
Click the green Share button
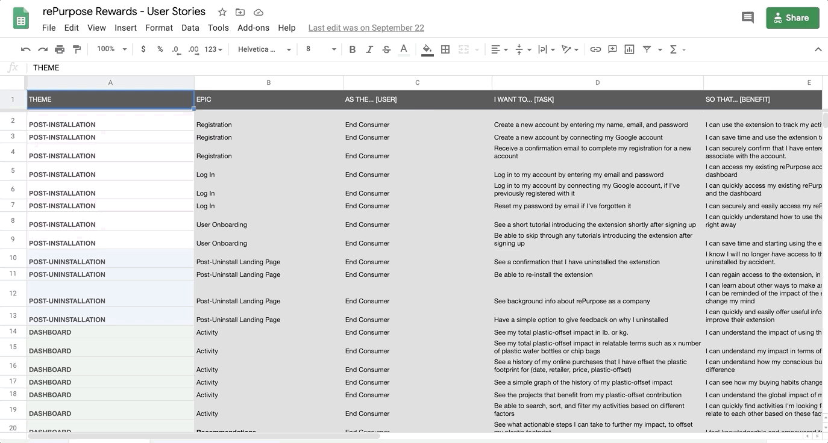tap(792, 17)
